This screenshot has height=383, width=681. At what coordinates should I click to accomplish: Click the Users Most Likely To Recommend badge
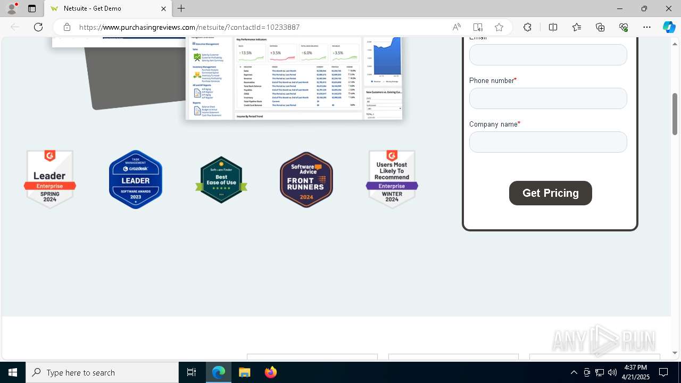[x=392, y=179]
